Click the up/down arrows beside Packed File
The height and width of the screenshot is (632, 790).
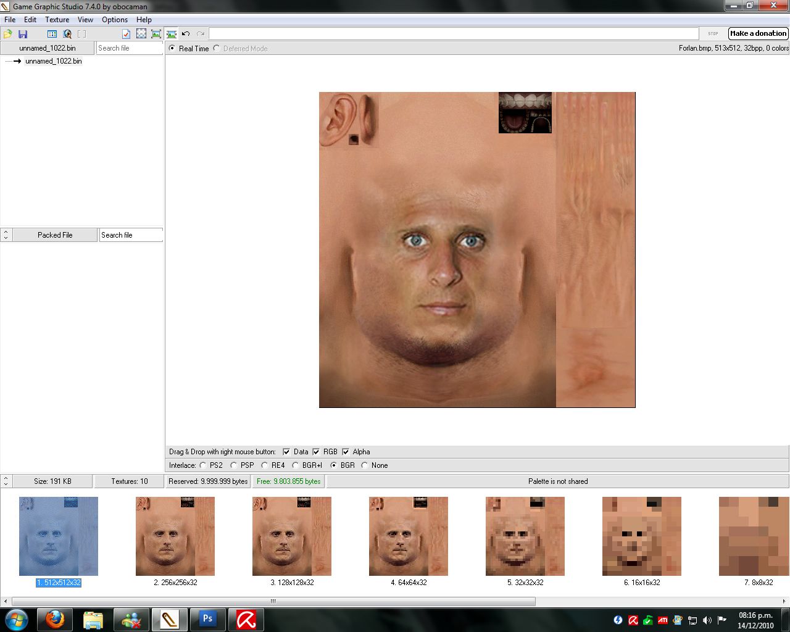[x=6, y=235]
